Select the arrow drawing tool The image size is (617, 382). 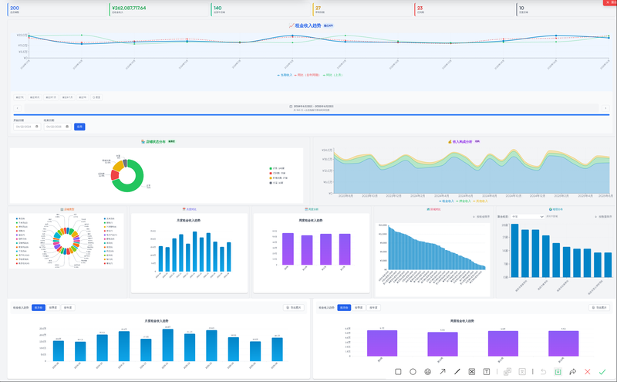click(442, 371)
